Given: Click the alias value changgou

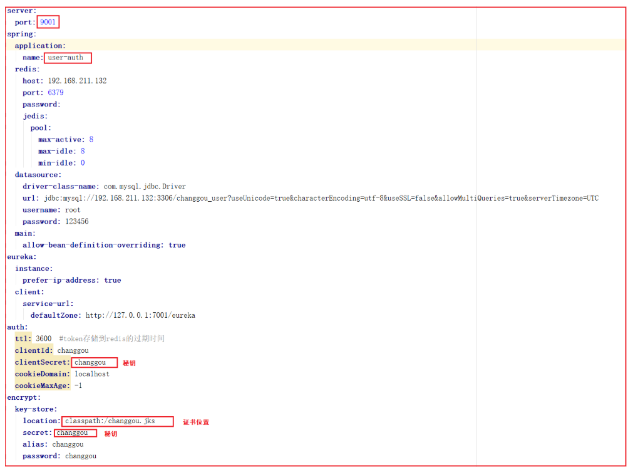Looking at the screenshot, I should [68, 444].
